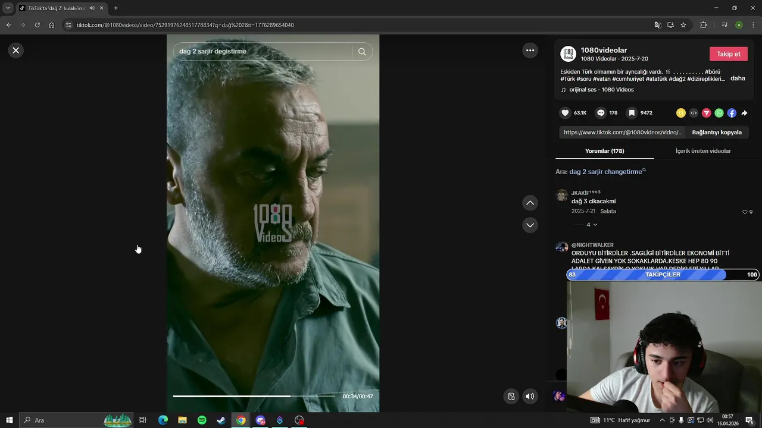Image resolution: width=762 pixels, height=428 pixels.
Task: Click the video link URL field
Action: pos(623,133)
